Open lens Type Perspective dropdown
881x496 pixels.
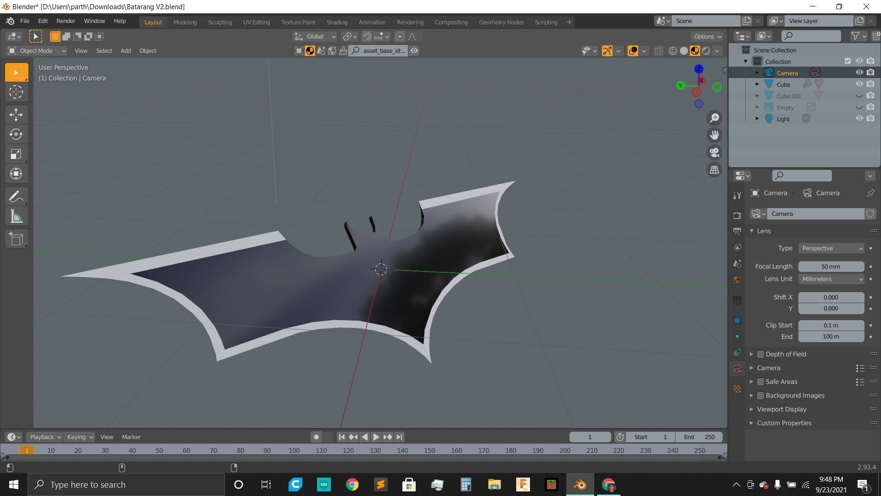[x=831, y=248]
